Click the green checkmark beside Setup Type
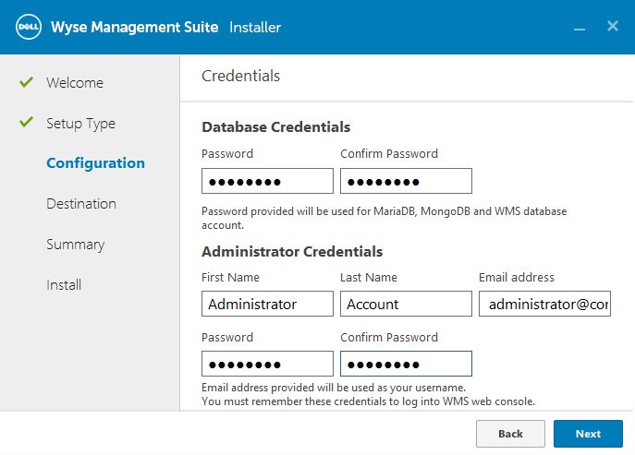This screenshot has height=455, width=635. (x=26, y=123)
